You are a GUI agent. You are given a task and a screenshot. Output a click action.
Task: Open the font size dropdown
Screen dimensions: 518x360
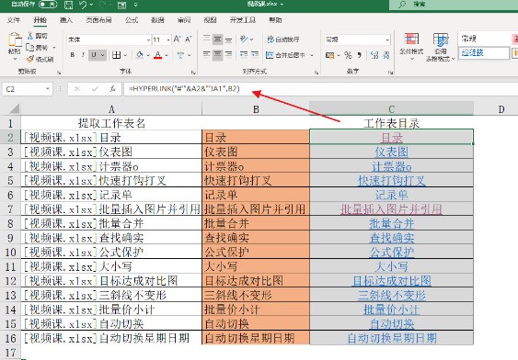coord(168,39)
